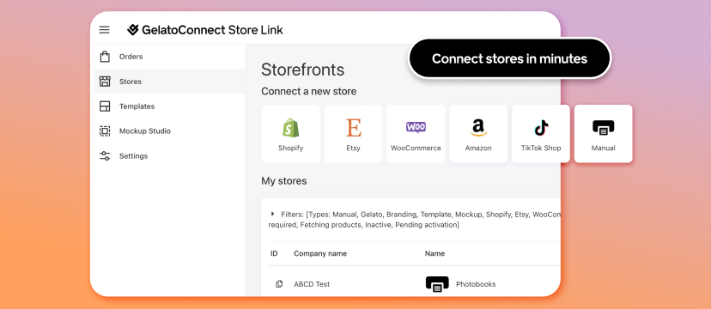The image size is (711, 309).
Task: Open the hamburger menu
Action: point(104,30)
